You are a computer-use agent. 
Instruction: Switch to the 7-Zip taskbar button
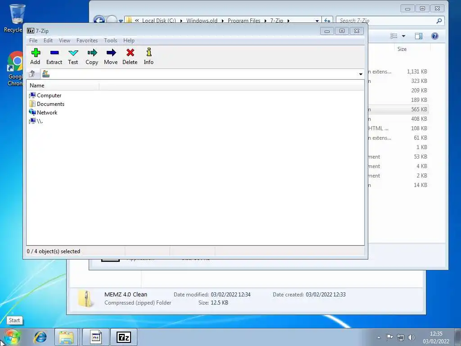coord(123,337)
